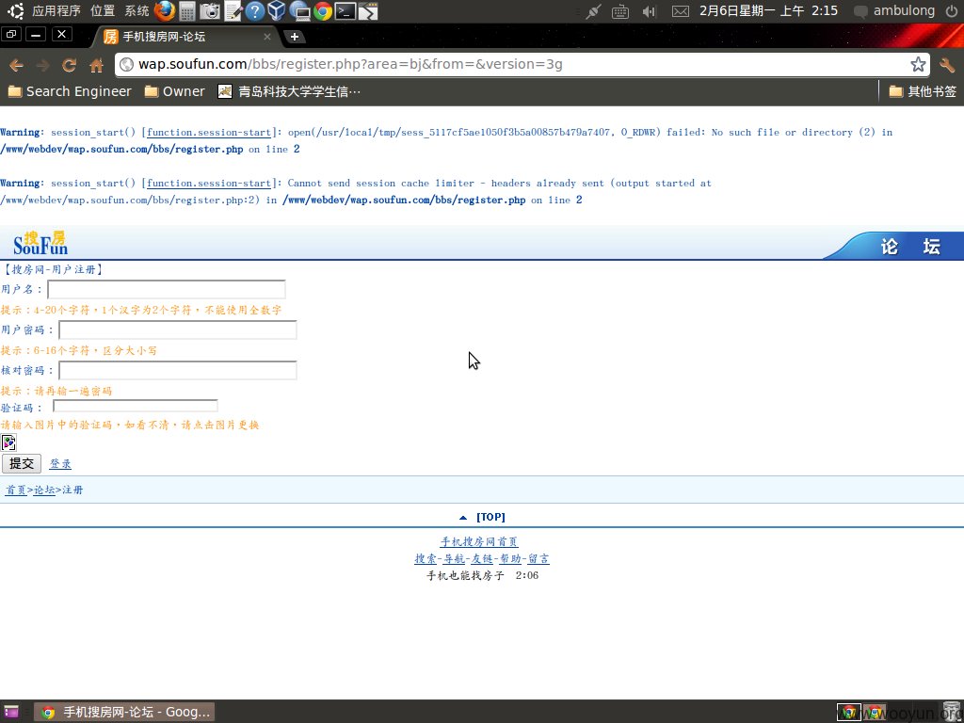Focus the 验证码 input field
The image size is (964, 723).
136,406
